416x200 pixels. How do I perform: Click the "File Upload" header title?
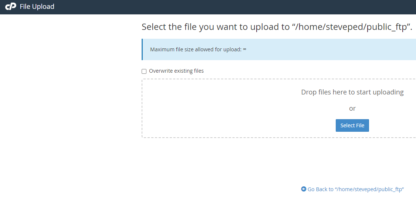pos(37,7)
